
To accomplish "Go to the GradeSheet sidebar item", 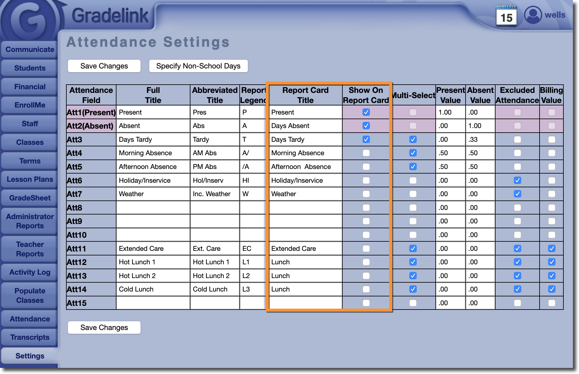I will tap(30, 198).
